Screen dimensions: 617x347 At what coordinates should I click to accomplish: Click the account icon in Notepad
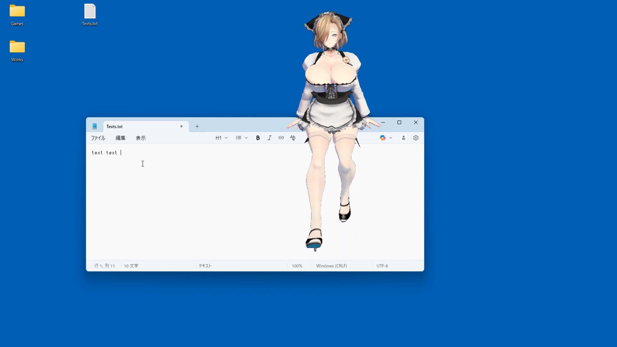[403, 138]
